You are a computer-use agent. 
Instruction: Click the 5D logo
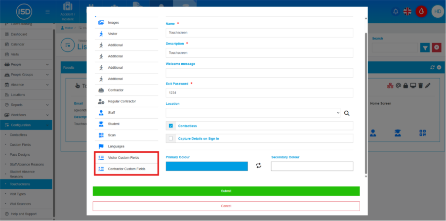click(24, 12)
